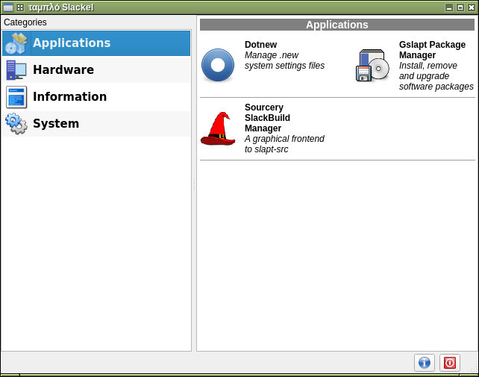
Task: Click the Information document icon
Action: coord(16,97)
